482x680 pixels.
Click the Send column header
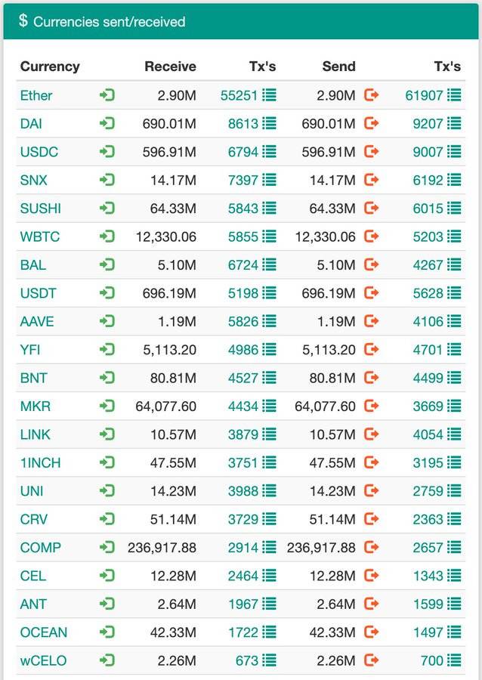(338, 66)
